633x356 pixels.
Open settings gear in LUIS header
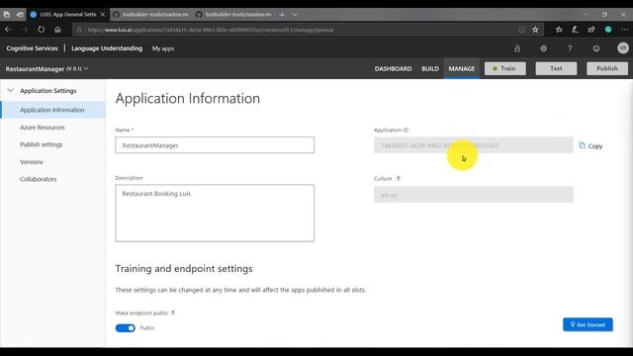543,48
